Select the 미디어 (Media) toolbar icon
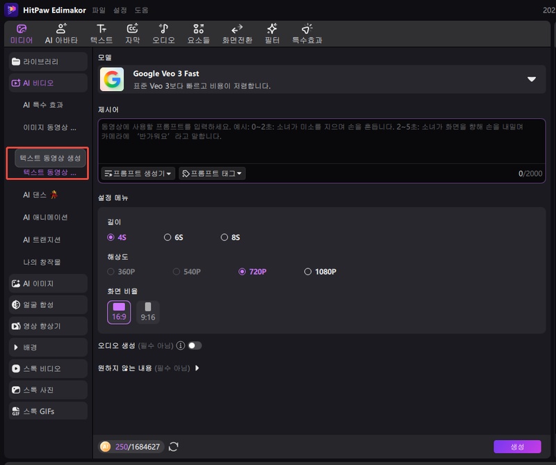The width and height of the screenshot is (556, 465). pyautogui.click(x=21, y=33)
